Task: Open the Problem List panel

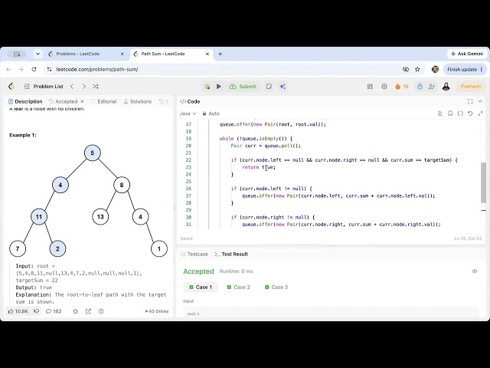Action: [x=44, y=87]
